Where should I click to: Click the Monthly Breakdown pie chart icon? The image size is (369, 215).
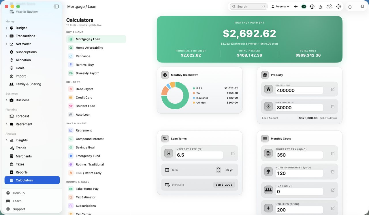click(165, 75)
